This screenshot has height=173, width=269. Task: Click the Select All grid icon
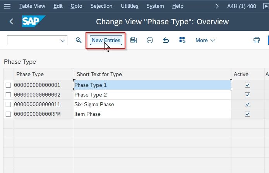[182, 40]
